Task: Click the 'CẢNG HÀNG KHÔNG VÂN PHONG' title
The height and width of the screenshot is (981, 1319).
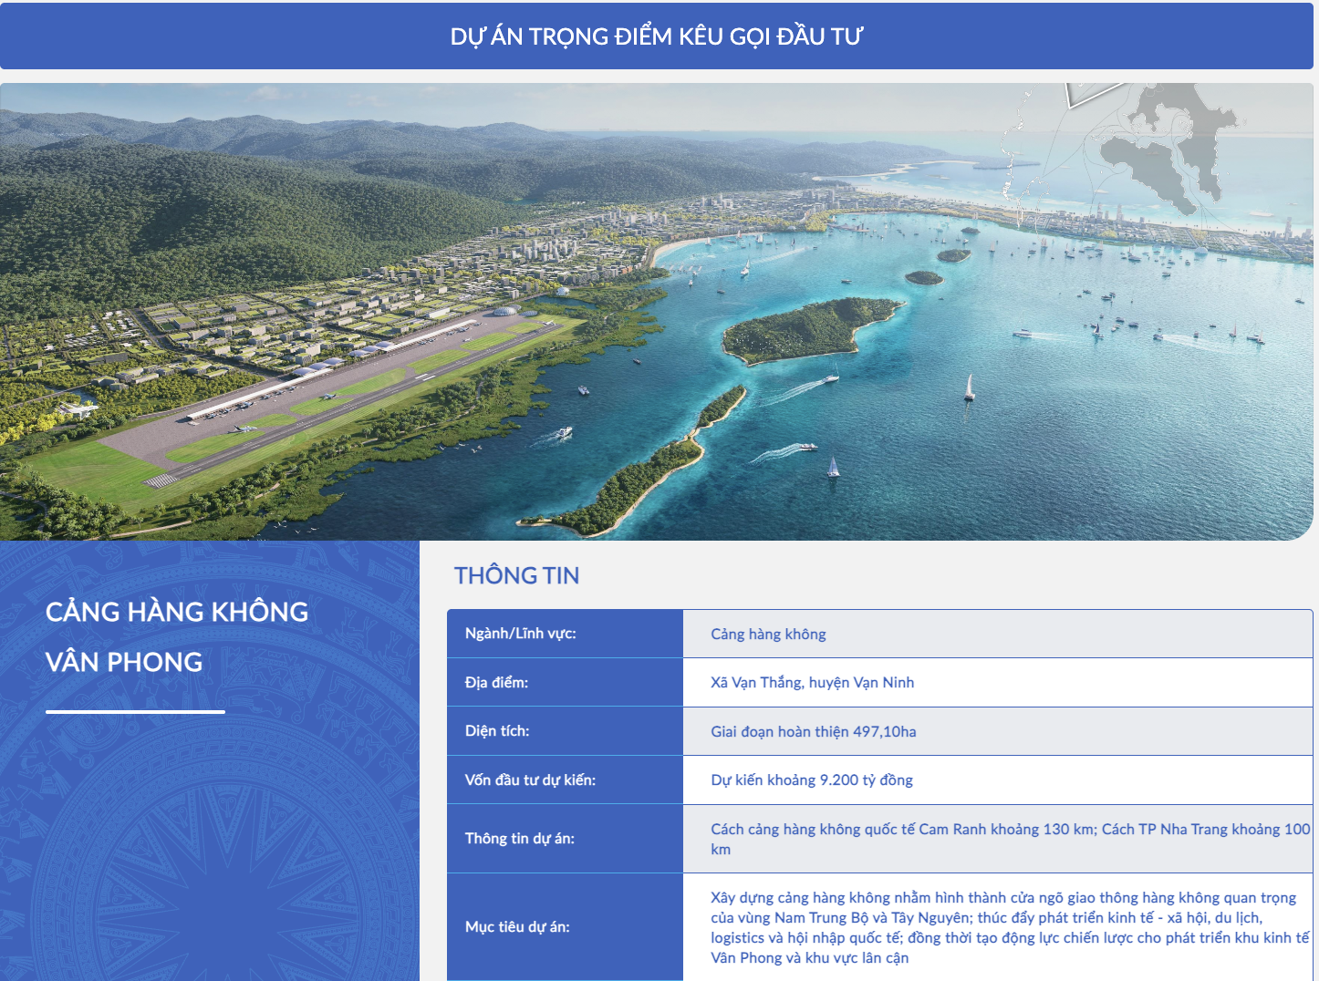Action: coord(177,636)
